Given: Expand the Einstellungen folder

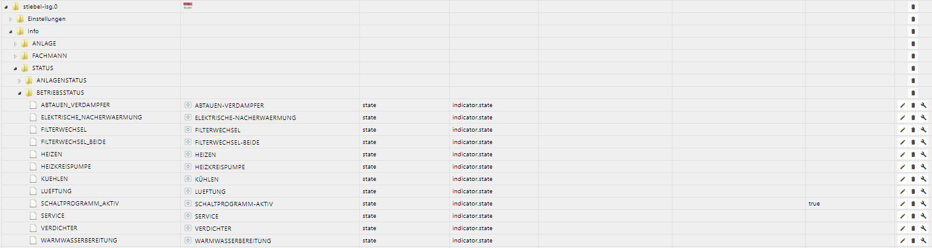Looking at the screenshot, I should click(x=10, y=19).
